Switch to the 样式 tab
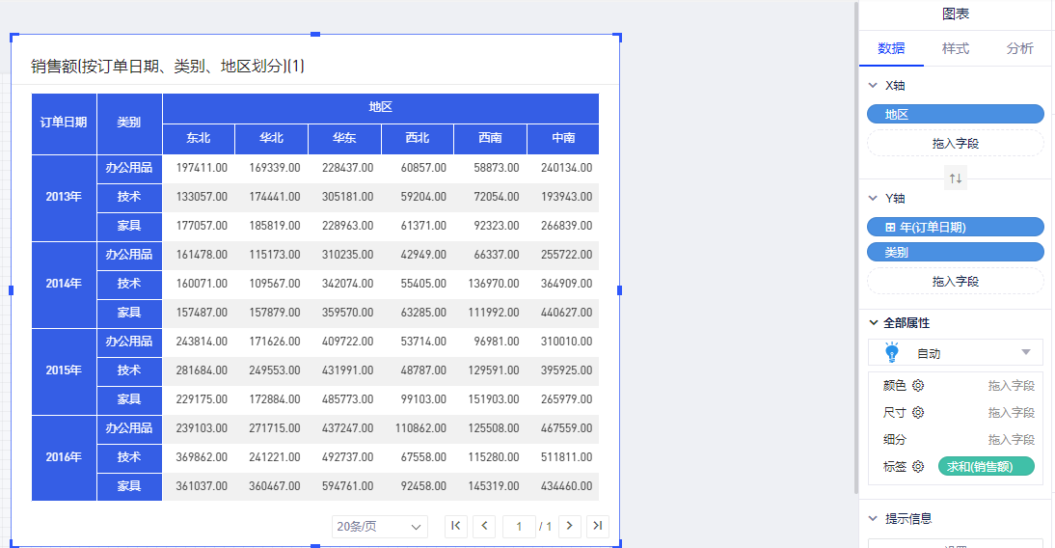This screenshot has height=548, width=1055. pos(955,48)
